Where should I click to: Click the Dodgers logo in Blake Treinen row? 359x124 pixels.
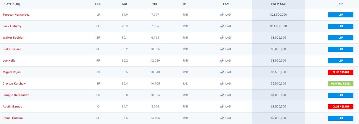222,49
